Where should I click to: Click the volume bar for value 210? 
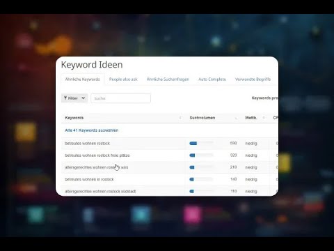click(x=201, y=167)
